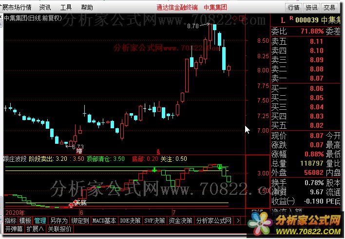Click the 收益(一) -0.190 value
The height and width of the screenshot is (239, 345).
click(313, 201)
